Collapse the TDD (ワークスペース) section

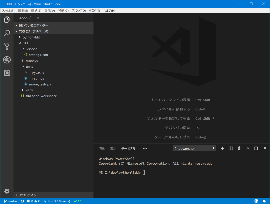(53, 31)
